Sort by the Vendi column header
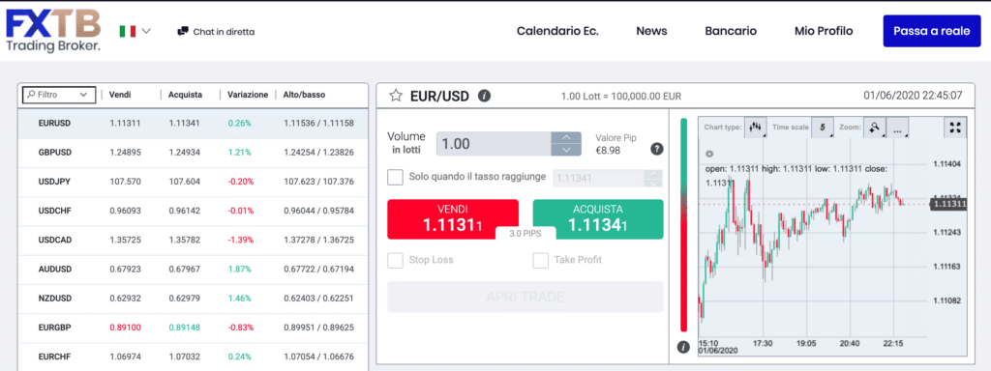The image size is (991, 371). (120, 95)
